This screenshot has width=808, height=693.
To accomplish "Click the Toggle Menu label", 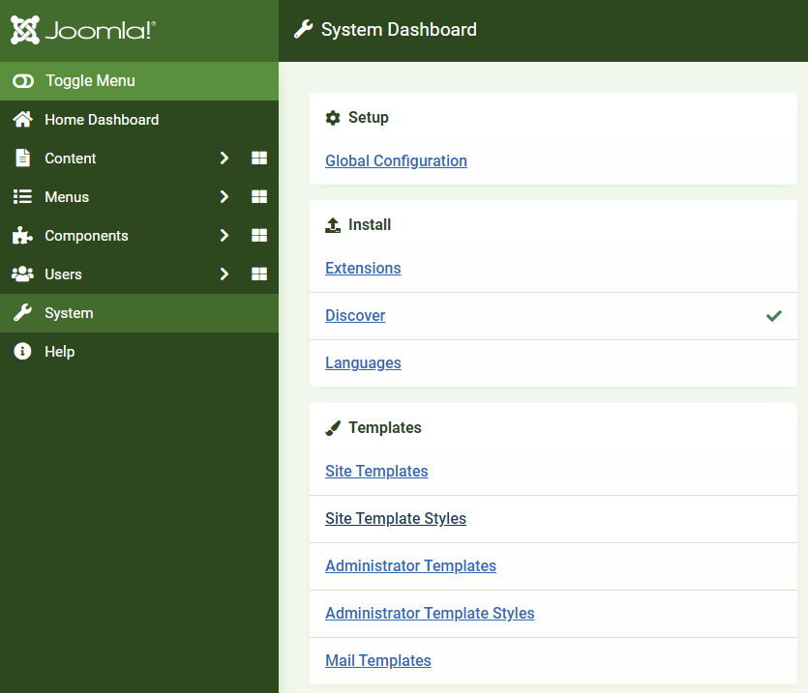I will (x=90, y=81).
